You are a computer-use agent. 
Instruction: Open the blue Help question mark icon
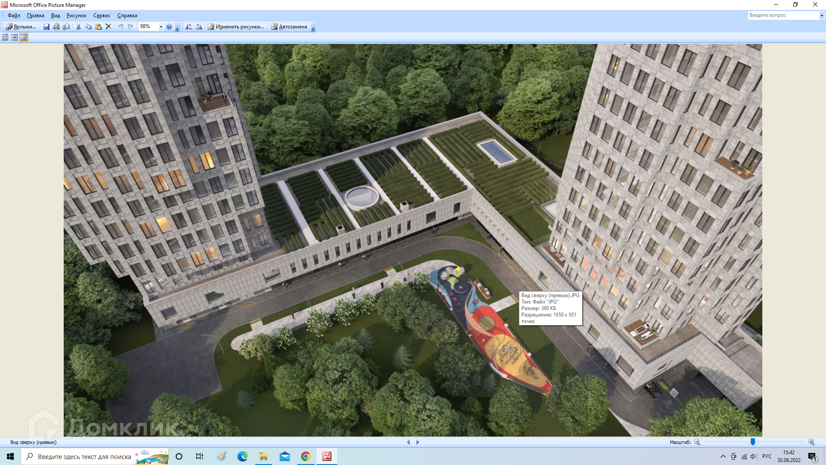169,27
